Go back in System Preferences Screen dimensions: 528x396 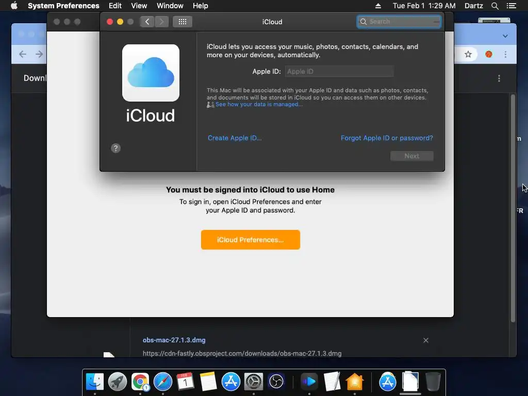[x=147, y=22]
